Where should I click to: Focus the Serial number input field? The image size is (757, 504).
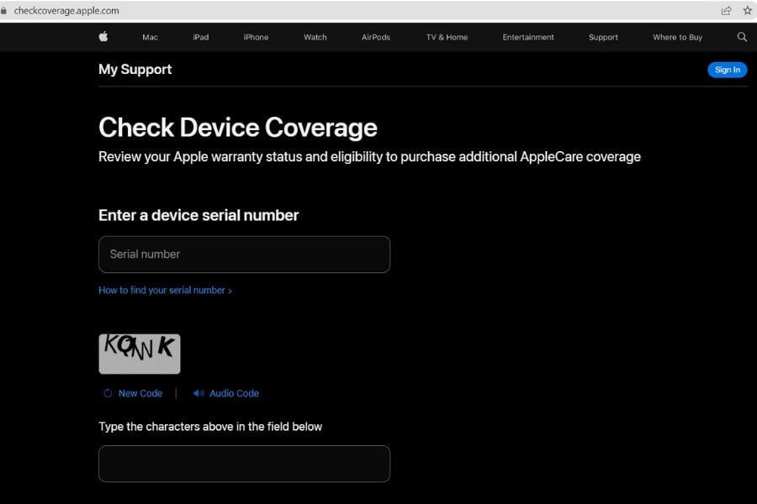244,255
